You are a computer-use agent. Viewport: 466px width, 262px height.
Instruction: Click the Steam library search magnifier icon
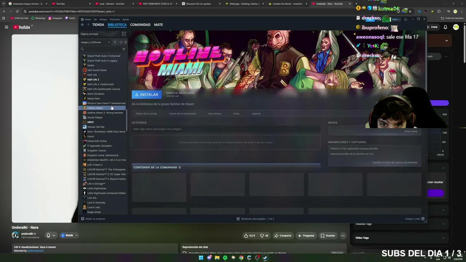pyautogui.click(x=82, y=49)
